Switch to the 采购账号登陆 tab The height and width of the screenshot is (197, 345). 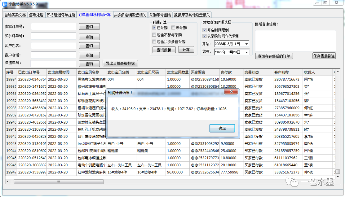[x=160, y=14]
